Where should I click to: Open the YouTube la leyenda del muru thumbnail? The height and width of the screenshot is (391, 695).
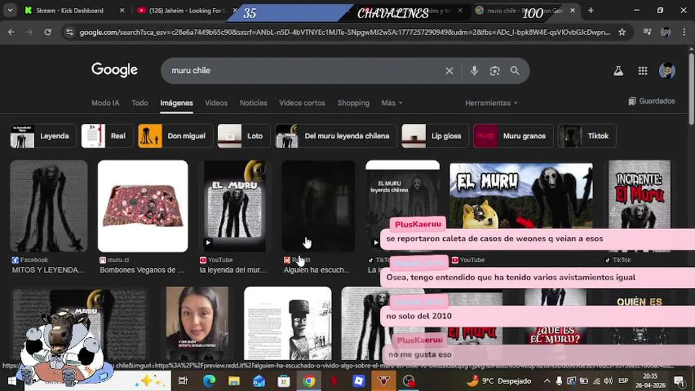pyautogui.click(x=234, y=206)
